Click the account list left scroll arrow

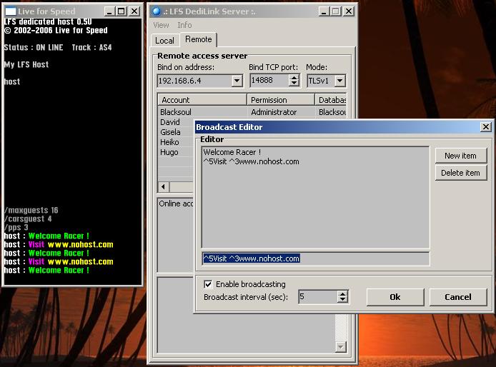(164, 187)
